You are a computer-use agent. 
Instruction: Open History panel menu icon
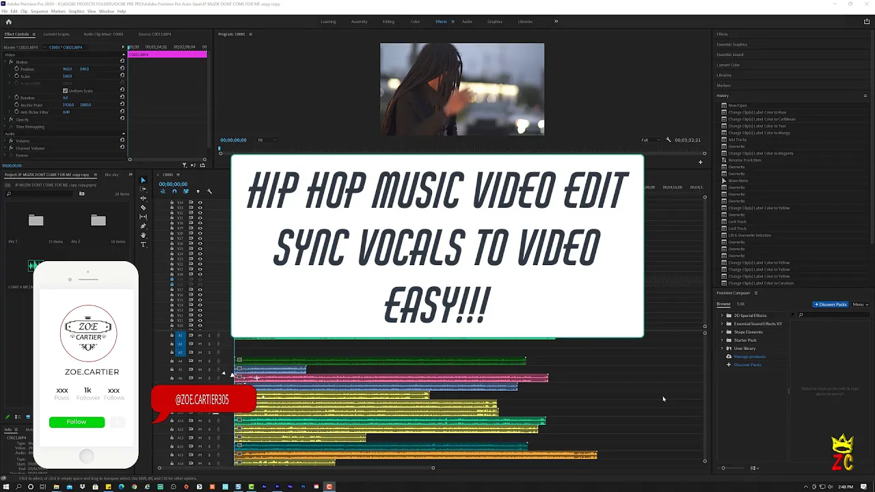pos(865,96)
